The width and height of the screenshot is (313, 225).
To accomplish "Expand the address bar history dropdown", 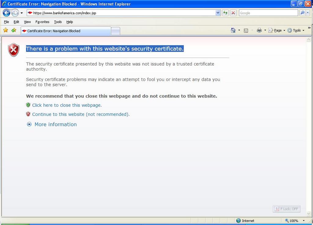I will (218, 13).
